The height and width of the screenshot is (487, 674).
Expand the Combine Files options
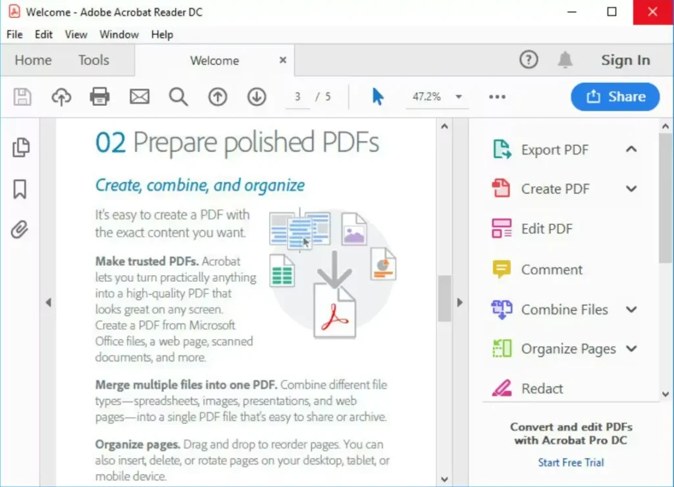click(x=631, y=309)
